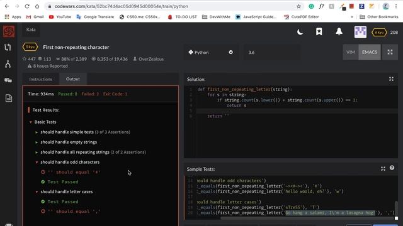The width and height of the screenshot is (403, 226).
Task: Open the user profile avatar
Action: (360, 32)
